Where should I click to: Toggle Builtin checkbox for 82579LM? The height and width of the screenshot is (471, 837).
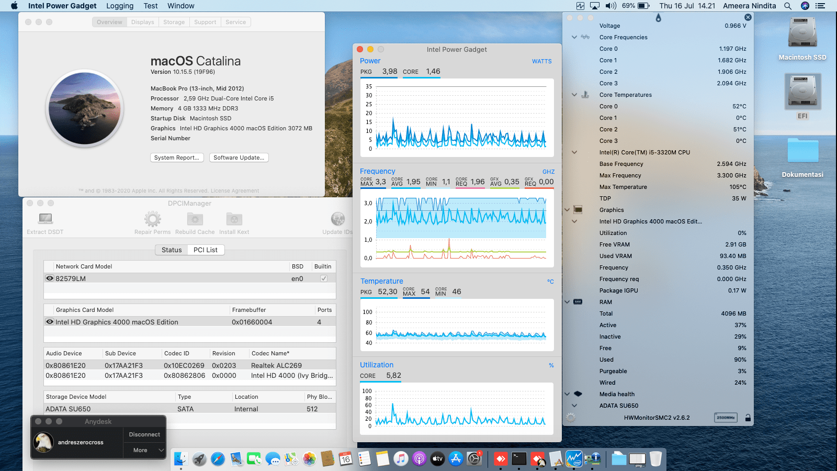(324, 278)
